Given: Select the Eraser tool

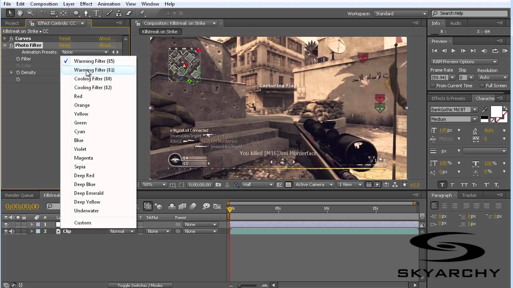Looking at the screenshot, I should click(129, 13).
